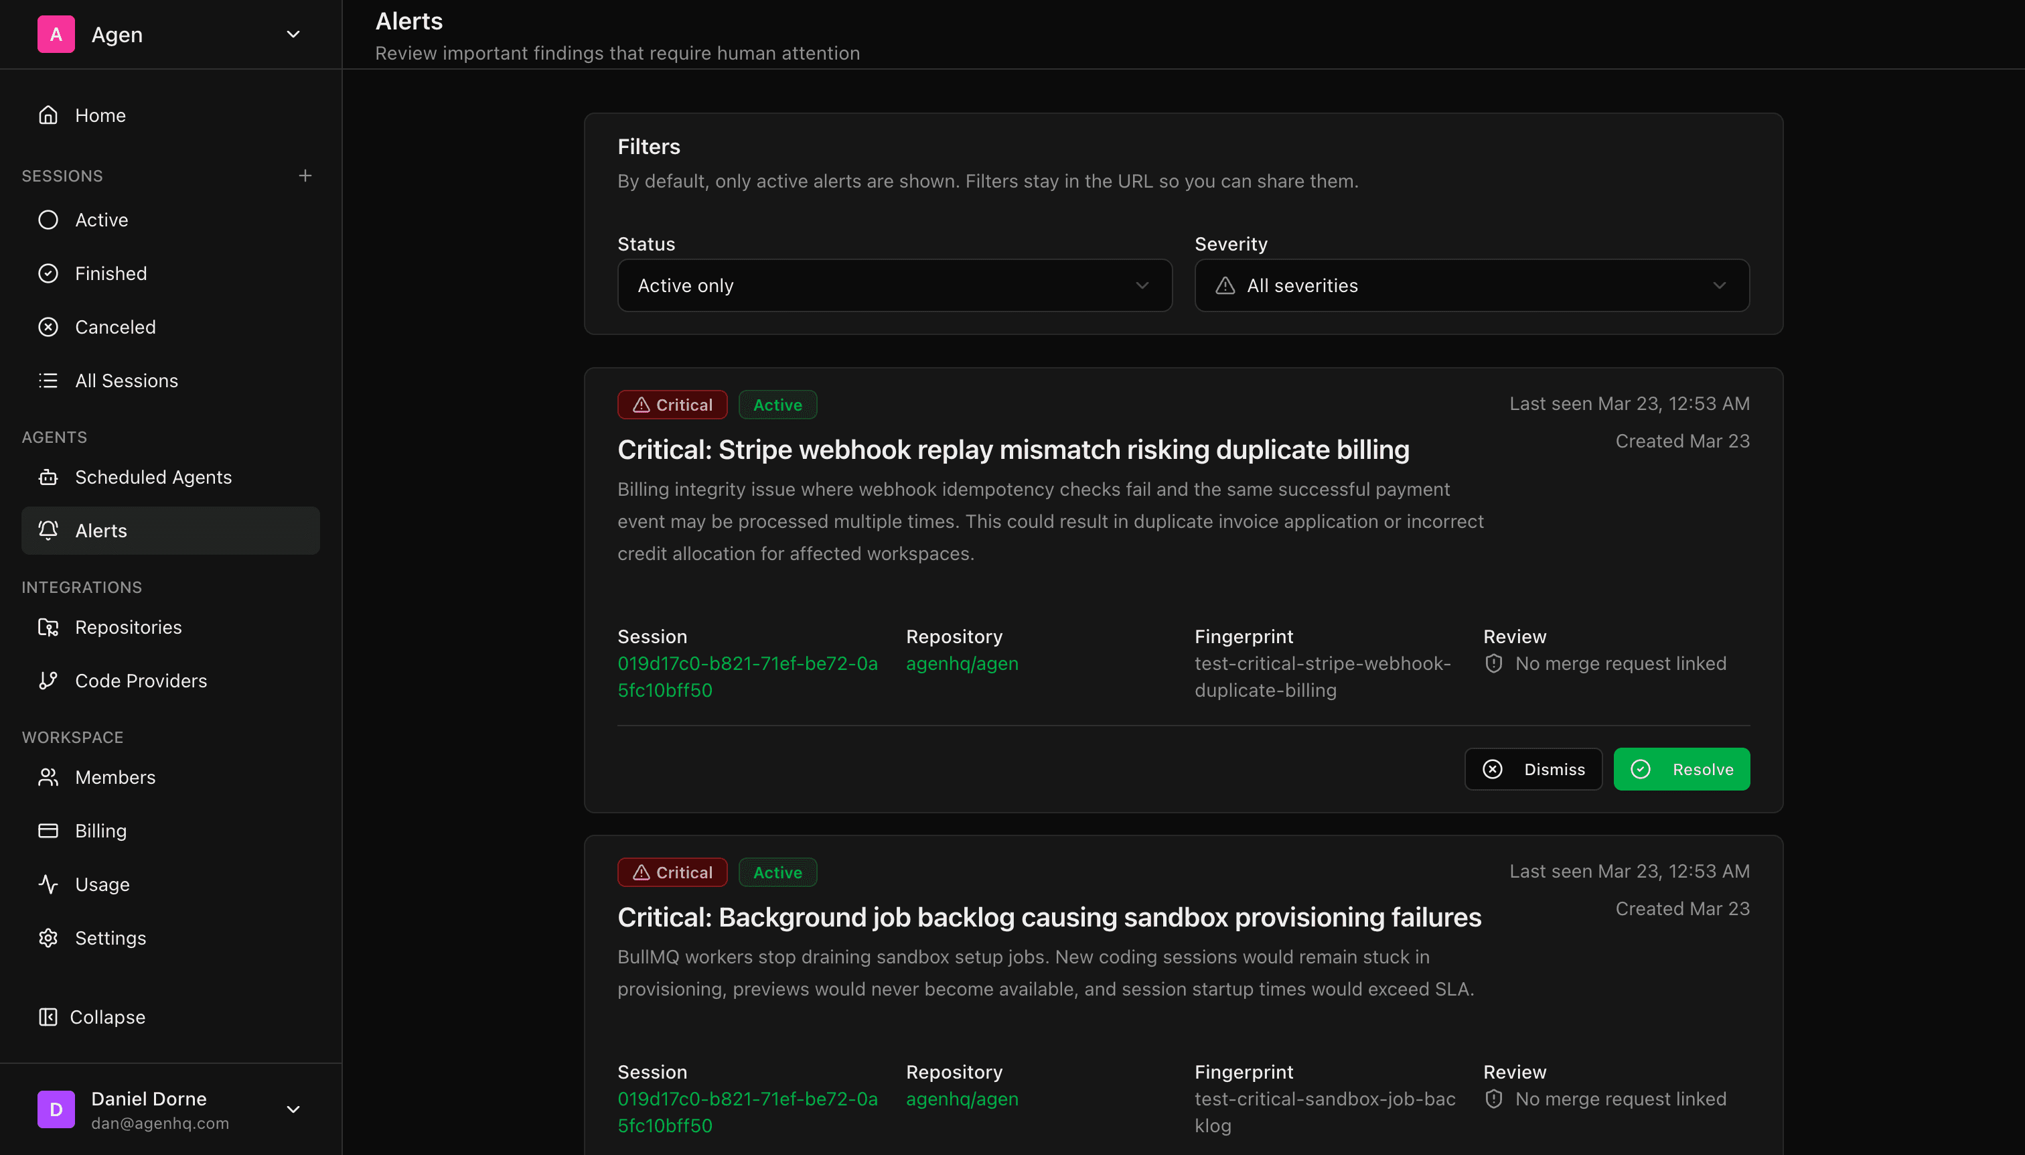
Task: Click the Finished sessions icon
Action: [x=48, y=273]
